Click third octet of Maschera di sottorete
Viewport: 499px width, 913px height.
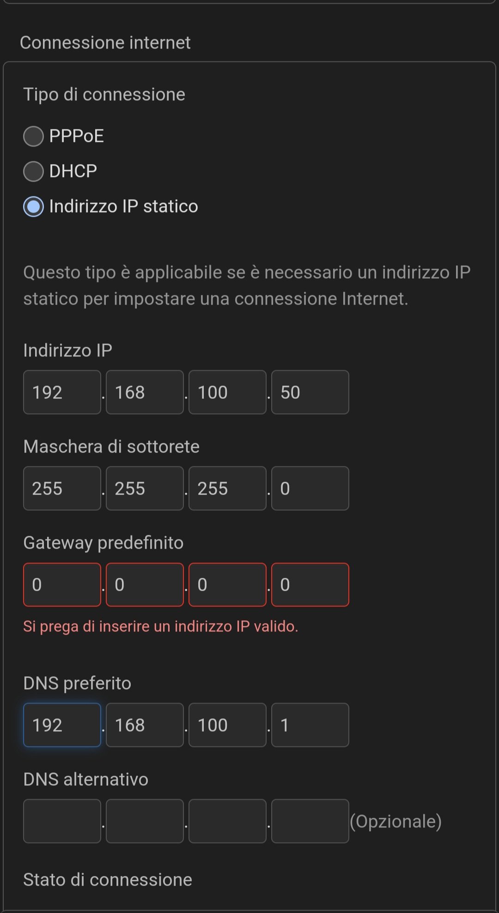pos(227,488)
